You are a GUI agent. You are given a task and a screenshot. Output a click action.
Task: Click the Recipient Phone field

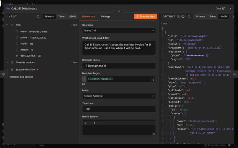coord(119,66)
